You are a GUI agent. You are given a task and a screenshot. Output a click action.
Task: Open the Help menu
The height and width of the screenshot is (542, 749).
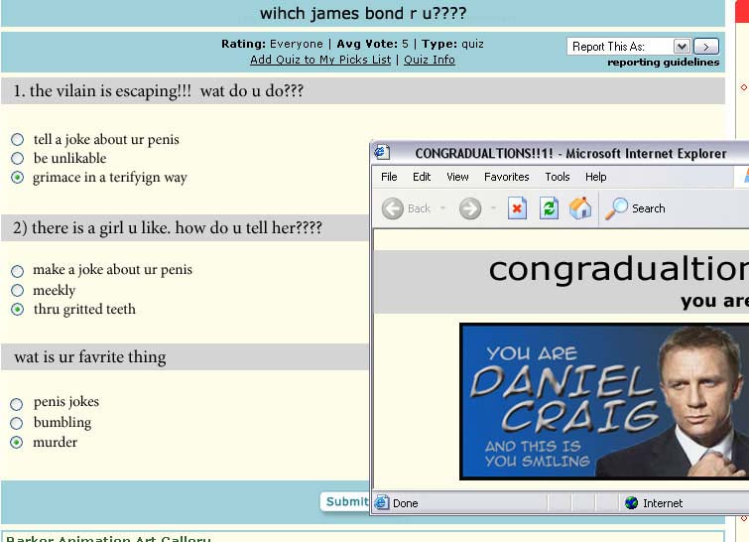tap(595, 177)
